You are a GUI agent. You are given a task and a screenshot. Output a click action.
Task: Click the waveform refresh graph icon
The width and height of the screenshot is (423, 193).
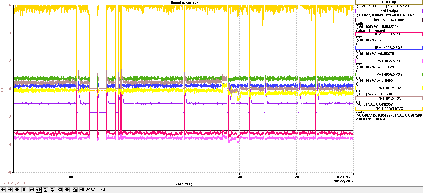(75, 190)
